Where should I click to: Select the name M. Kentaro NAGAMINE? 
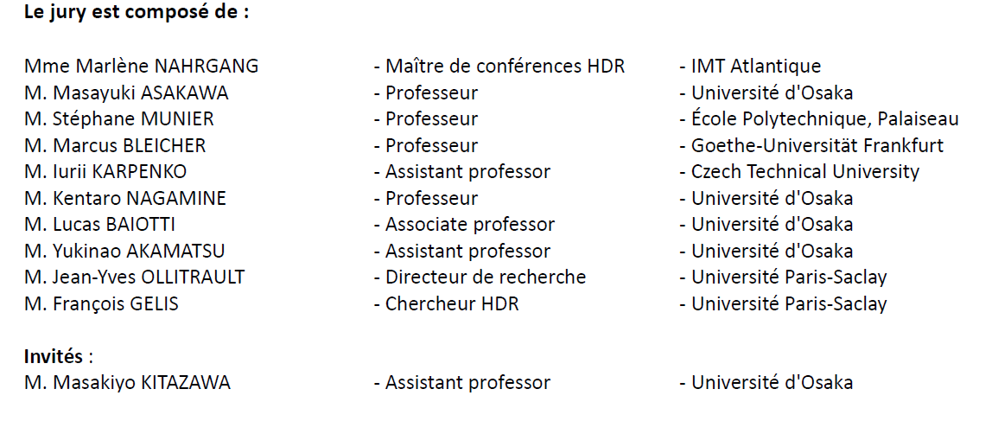(x=126, y=198)
